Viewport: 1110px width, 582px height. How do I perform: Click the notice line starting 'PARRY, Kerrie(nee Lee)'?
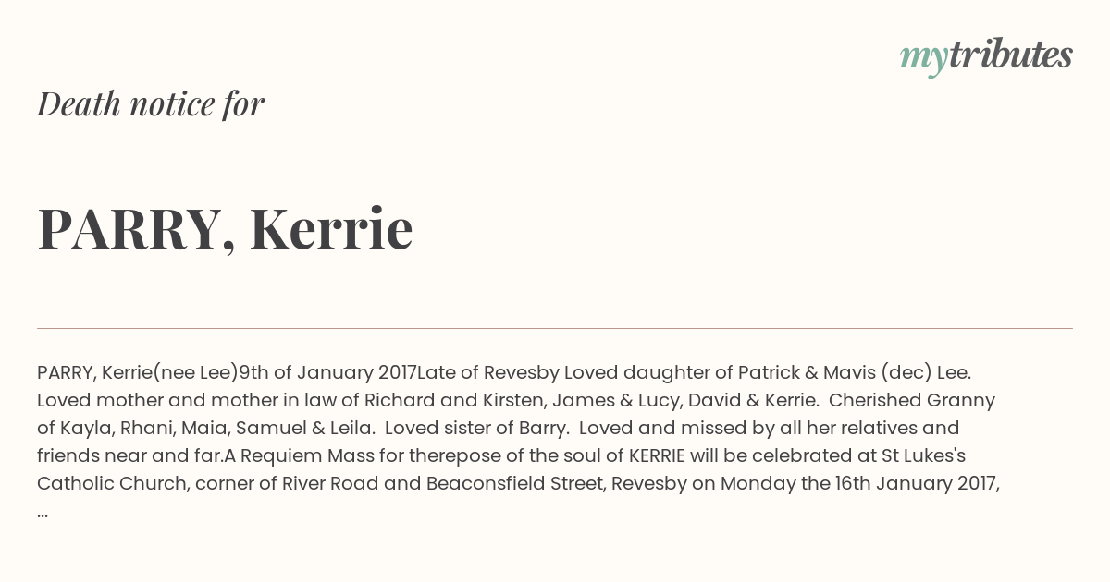click(x=504, y=373)
